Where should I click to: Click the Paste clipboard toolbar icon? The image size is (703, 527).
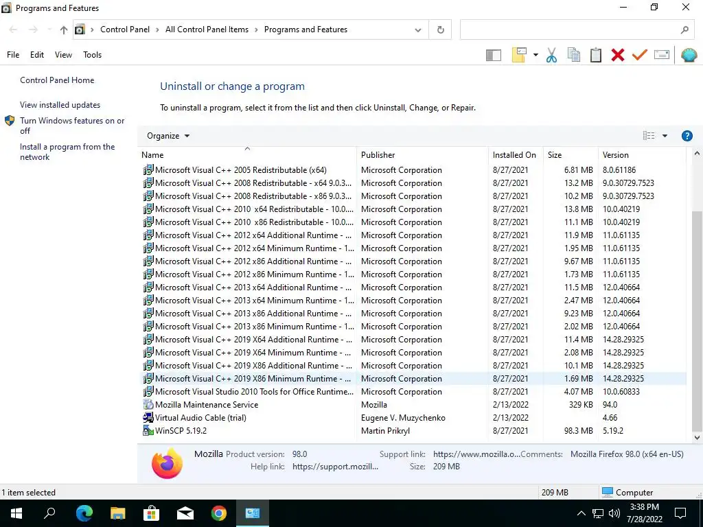click(x=595, y=55)
